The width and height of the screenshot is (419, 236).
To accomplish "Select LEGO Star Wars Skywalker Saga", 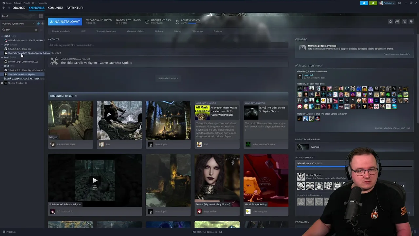I will click(x=24, y=40).
